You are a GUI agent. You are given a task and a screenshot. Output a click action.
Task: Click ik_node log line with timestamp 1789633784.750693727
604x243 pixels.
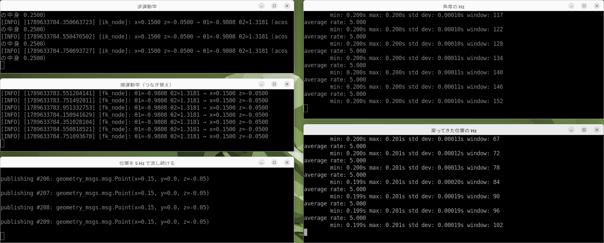coord(144,51)
